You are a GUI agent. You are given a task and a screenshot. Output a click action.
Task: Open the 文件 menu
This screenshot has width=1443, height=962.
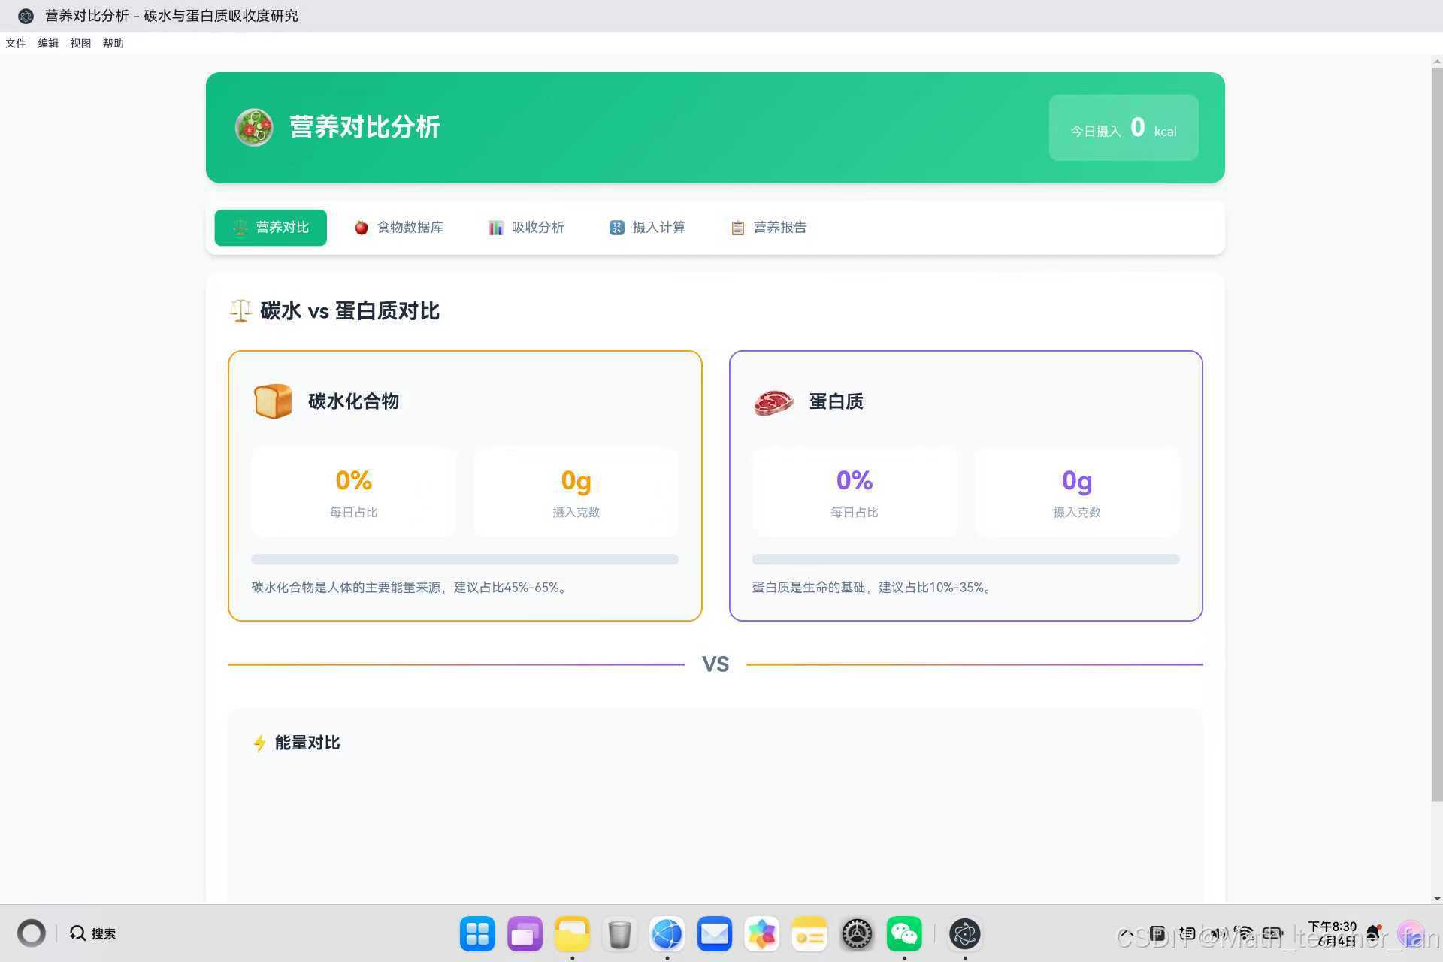(x=16, y=43)
